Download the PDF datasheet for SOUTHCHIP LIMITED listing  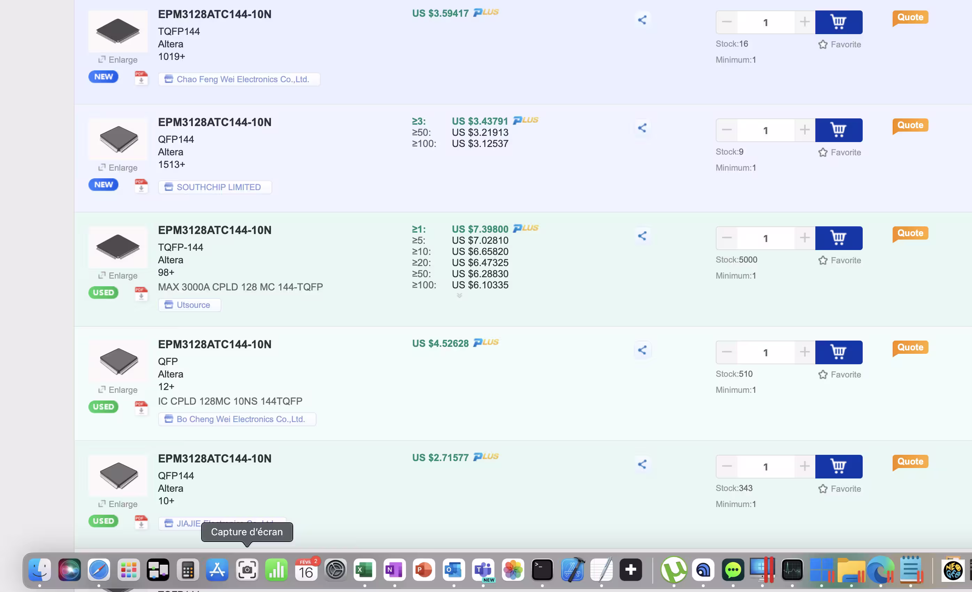point(141,186)
